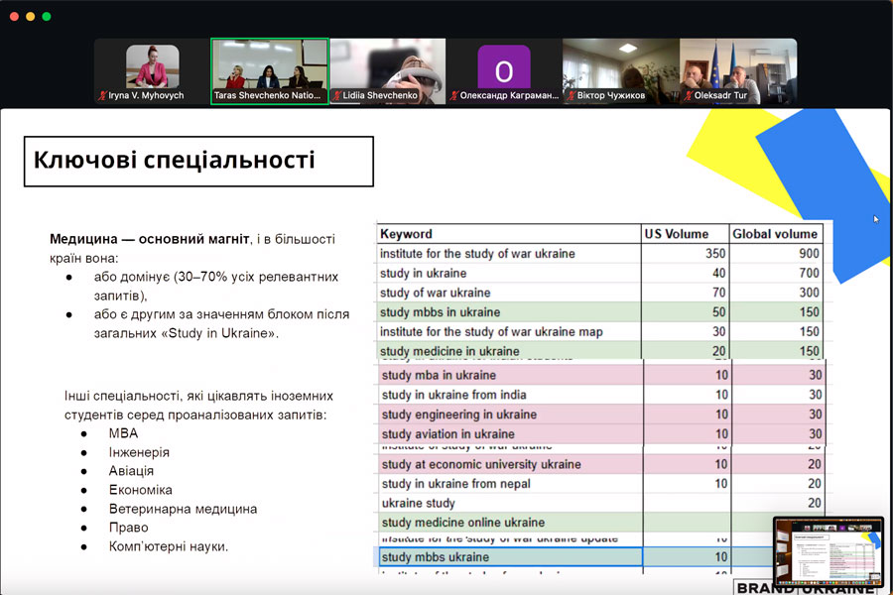This screenshot has height=595, width=893.
Task: Click the Global volume value 700
Action: (x=809, y=274)
